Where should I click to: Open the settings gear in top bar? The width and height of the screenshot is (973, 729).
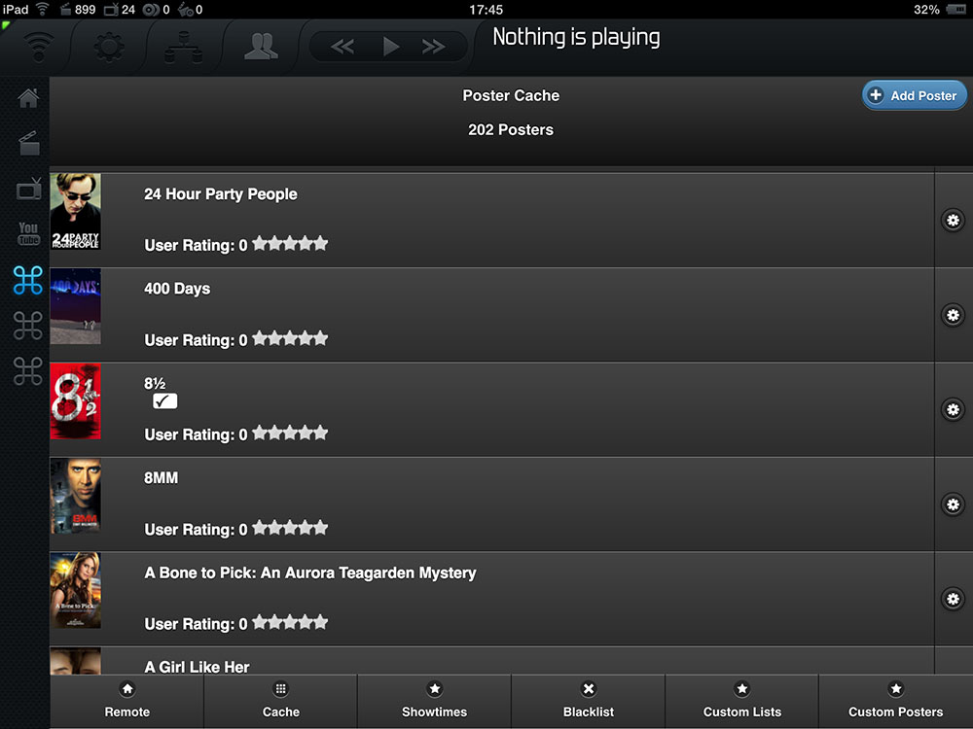[109, 47]
